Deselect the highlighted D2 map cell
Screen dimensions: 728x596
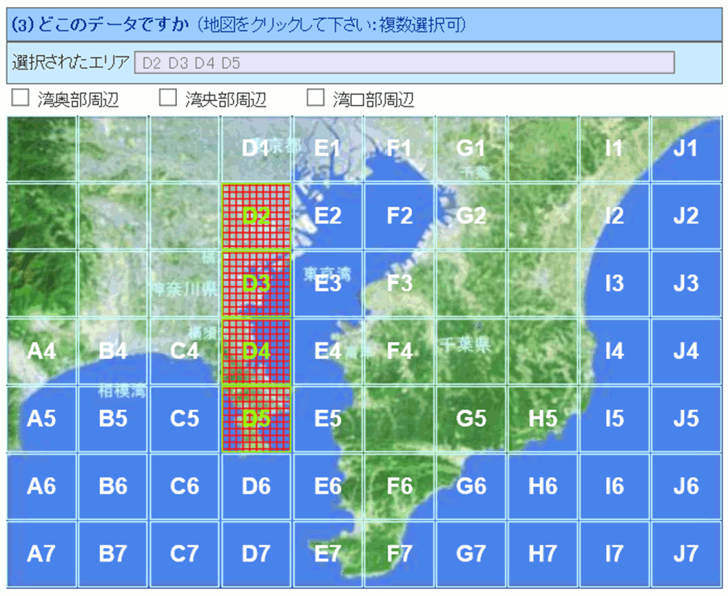(256, 216)
